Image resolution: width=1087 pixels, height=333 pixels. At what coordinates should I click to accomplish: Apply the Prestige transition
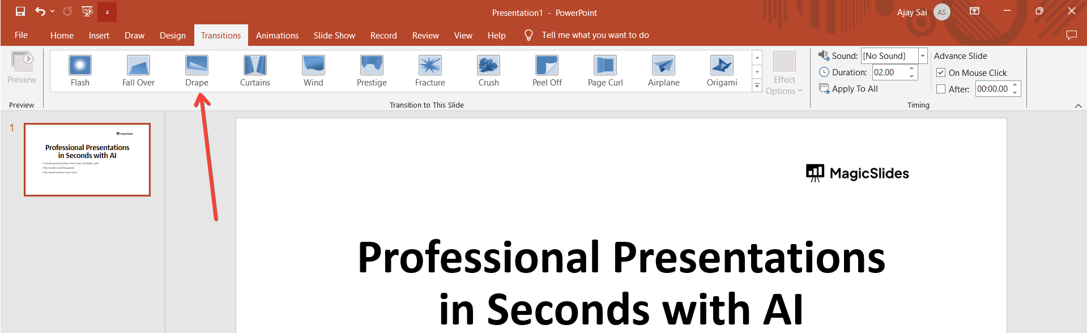pos(372,71)
